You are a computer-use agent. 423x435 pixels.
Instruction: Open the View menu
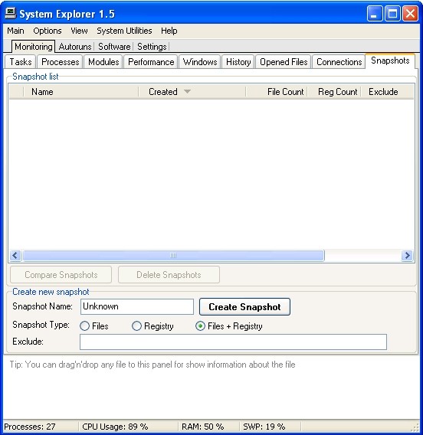79,31
